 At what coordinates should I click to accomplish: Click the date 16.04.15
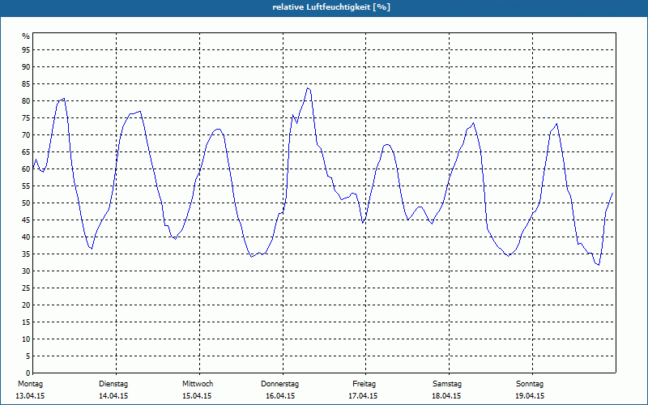280,396
